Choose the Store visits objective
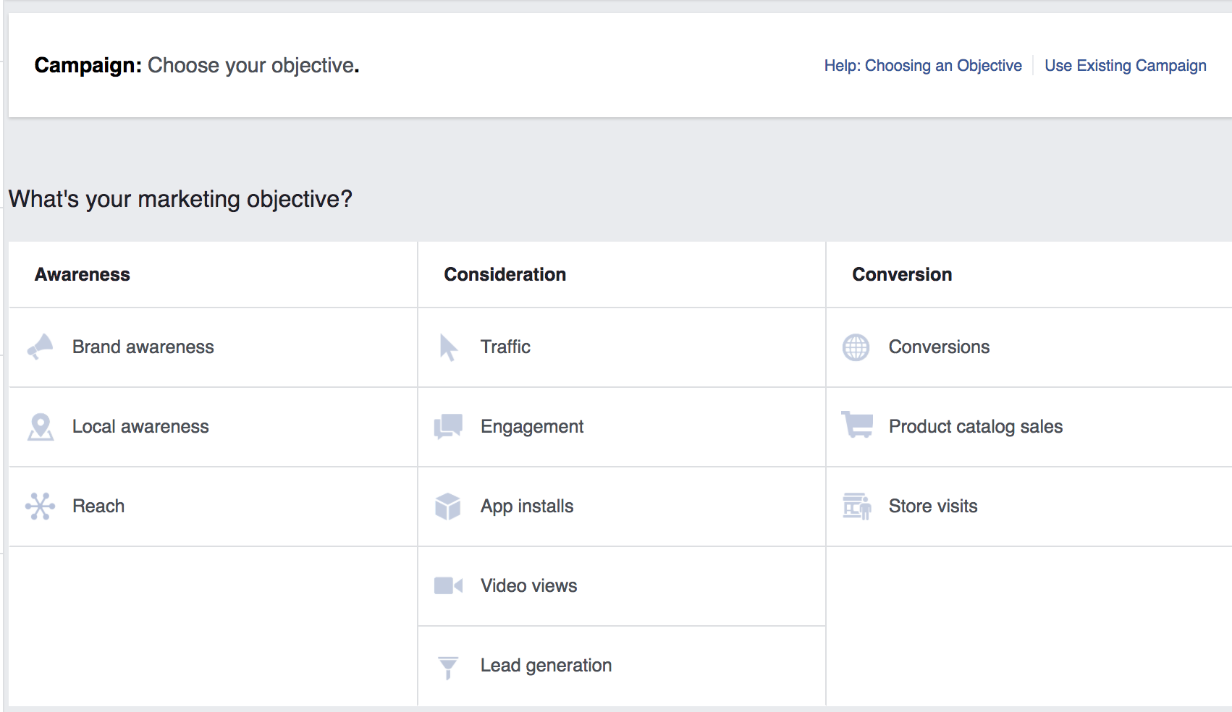This screenshot has width=1232, height=712. click(x=932, y=506)
